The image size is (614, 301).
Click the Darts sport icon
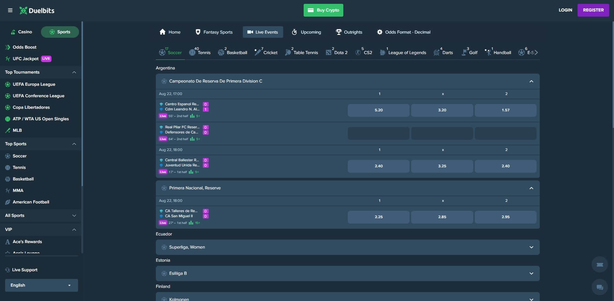pyautogui.click(x=443, y=52)
